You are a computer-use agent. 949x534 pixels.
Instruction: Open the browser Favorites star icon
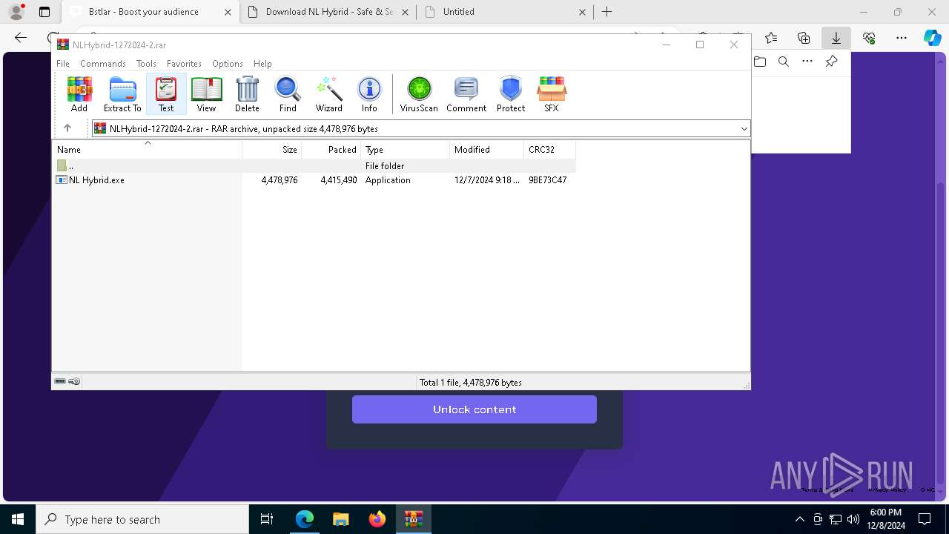click(x=771, y=38)
